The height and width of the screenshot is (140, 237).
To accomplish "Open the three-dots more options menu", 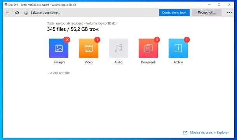I will (x=229, y=12).
